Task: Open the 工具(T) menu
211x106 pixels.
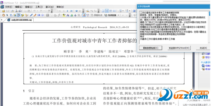Action: [x=39, y=7]
